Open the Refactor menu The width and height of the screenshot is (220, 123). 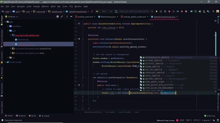tap(45, 6)
